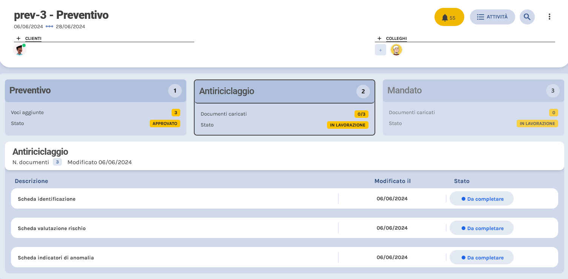The height and width of the screenshot is (279, 568).
Task: Click the magnifier search icon
Action: pyautogui.click(x=527, y=17)
